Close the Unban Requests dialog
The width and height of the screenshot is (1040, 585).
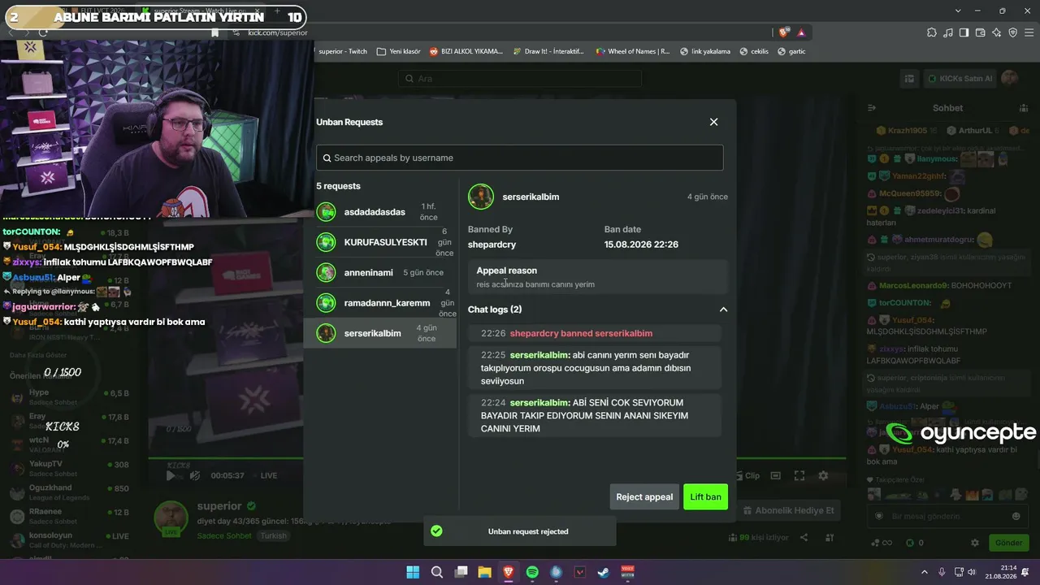point(713,122)
